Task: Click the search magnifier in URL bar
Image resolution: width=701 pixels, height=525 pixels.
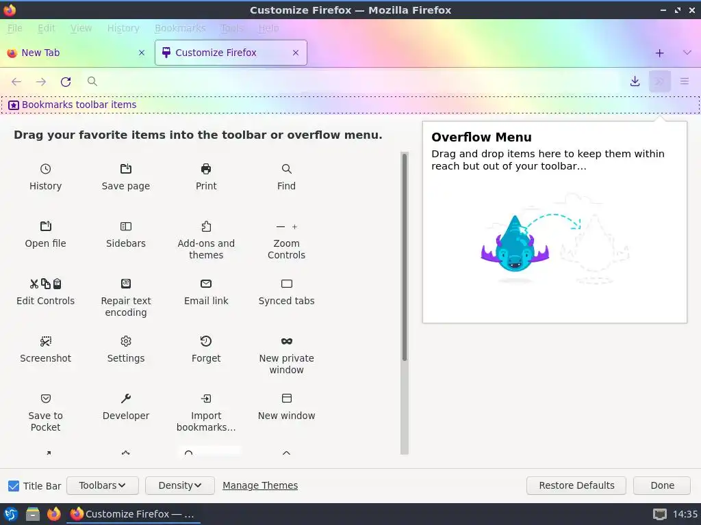Action: click(x=92, y=81)
